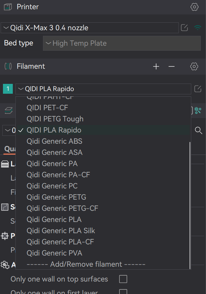Image resolution: width=206 pixels, height=294 pixels.
Task: Click the Layer height section icon
Action: tap(4, 163)
